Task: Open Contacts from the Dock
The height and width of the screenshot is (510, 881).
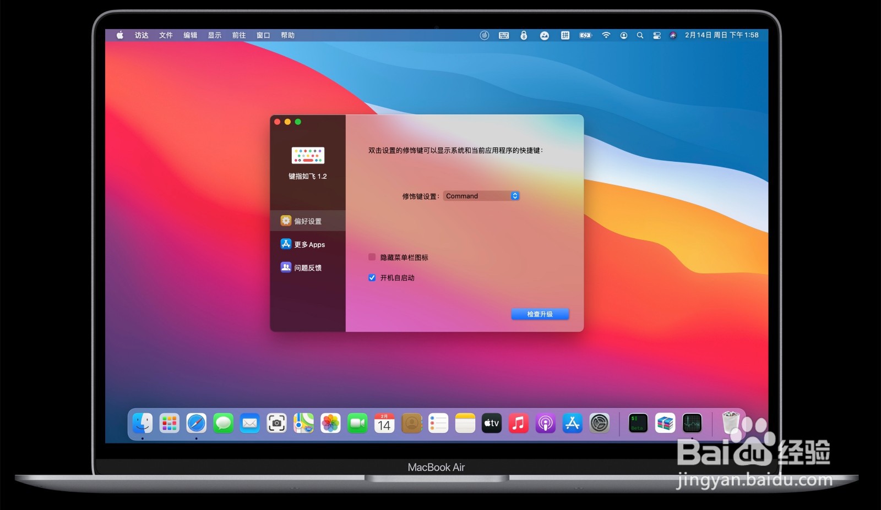Action: click(411, 423)
